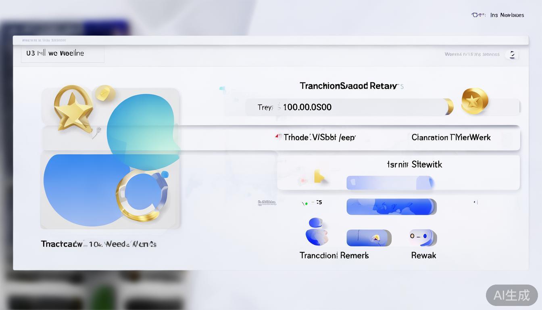542x310 pixels.
Task: Click the yellow flag icon
Action: click(319, 176)
